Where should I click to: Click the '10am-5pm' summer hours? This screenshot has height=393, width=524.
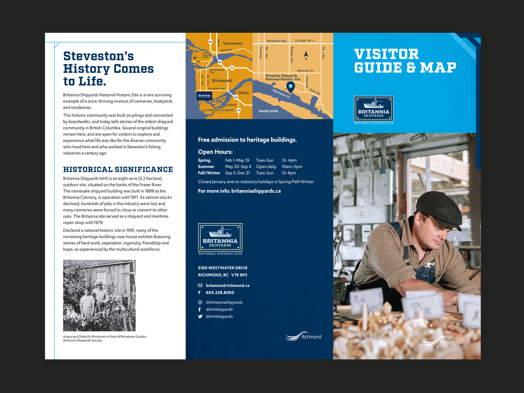coord(292,166)
